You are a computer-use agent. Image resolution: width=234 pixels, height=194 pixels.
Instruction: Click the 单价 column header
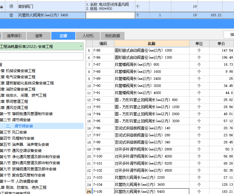tap(221, 44)
